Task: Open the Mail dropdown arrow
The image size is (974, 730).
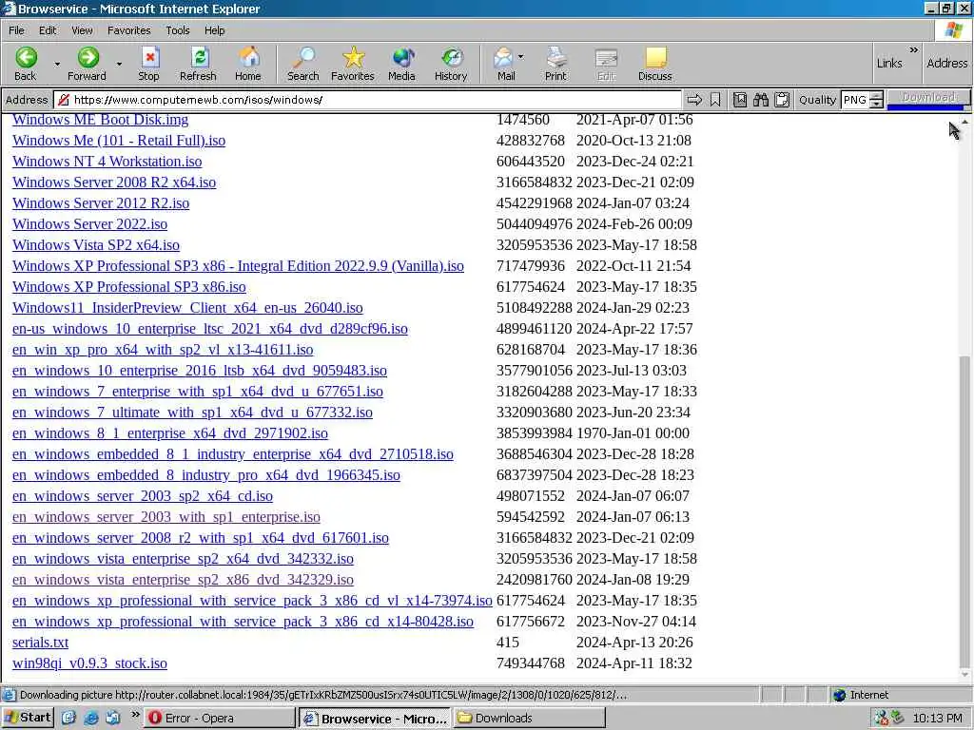Action: [520, 56]
